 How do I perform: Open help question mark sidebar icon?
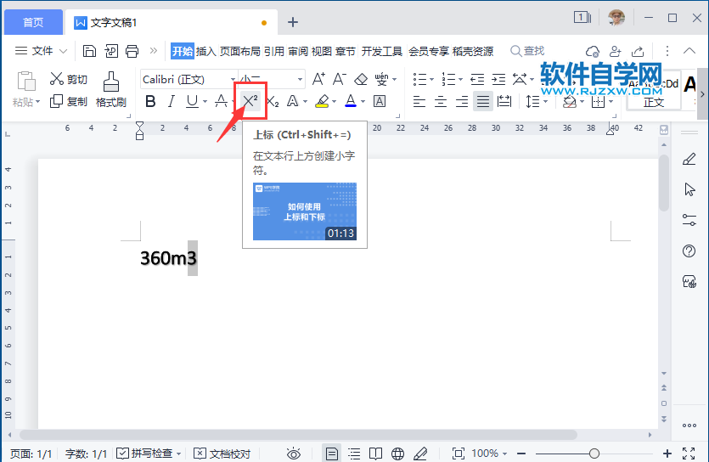(x=689, y=251)
